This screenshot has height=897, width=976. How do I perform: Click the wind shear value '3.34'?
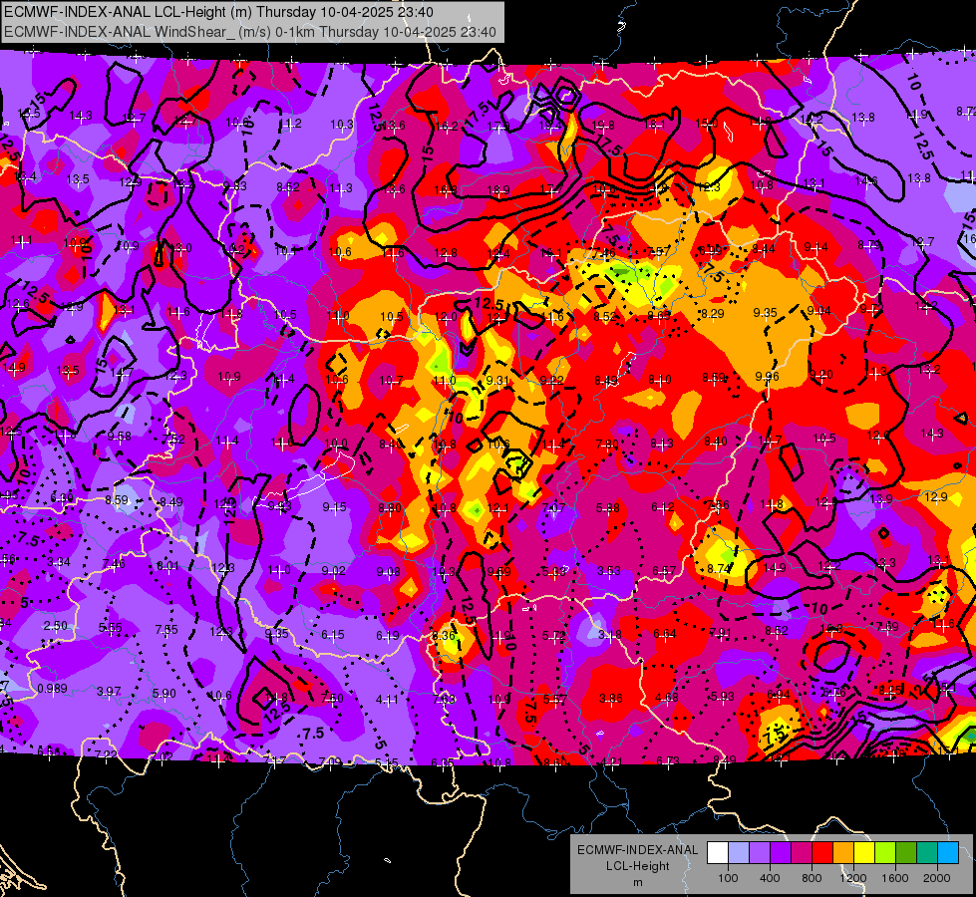[x=59, y=562]
